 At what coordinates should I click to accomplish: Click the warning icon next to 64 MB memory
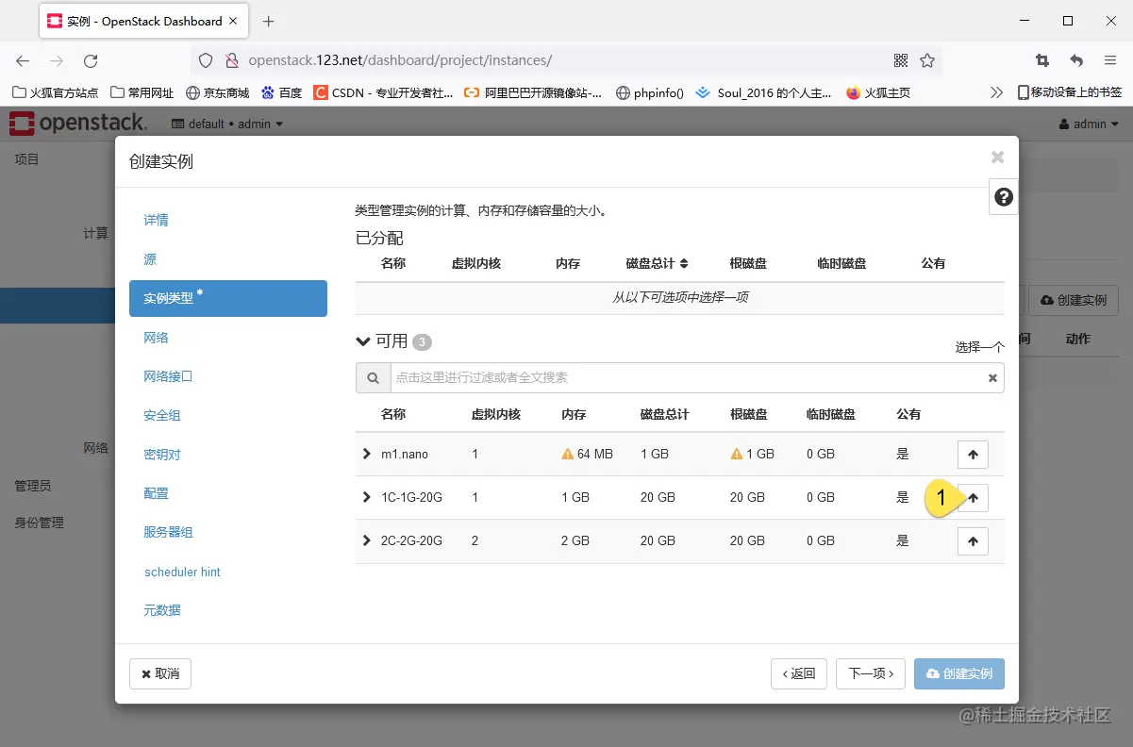point(567,454)
